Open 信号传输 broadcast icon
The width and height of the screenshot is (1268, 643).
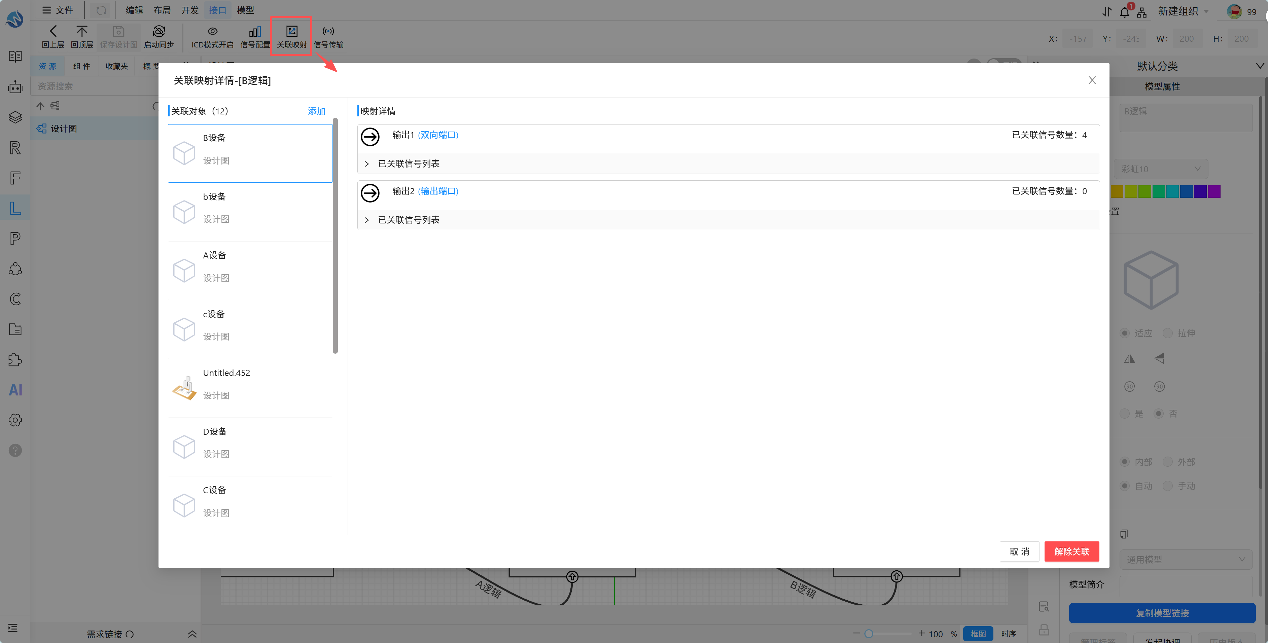click(328, 32)
